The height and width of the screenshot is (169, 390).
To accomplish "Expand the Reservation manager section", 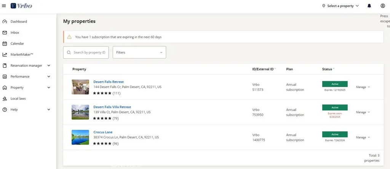I will tap(48, 65).
